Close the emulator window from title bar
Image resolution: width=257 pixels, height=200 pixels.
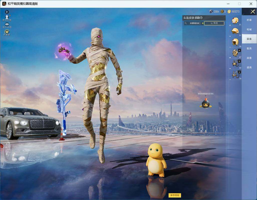[x=251, y=4]
